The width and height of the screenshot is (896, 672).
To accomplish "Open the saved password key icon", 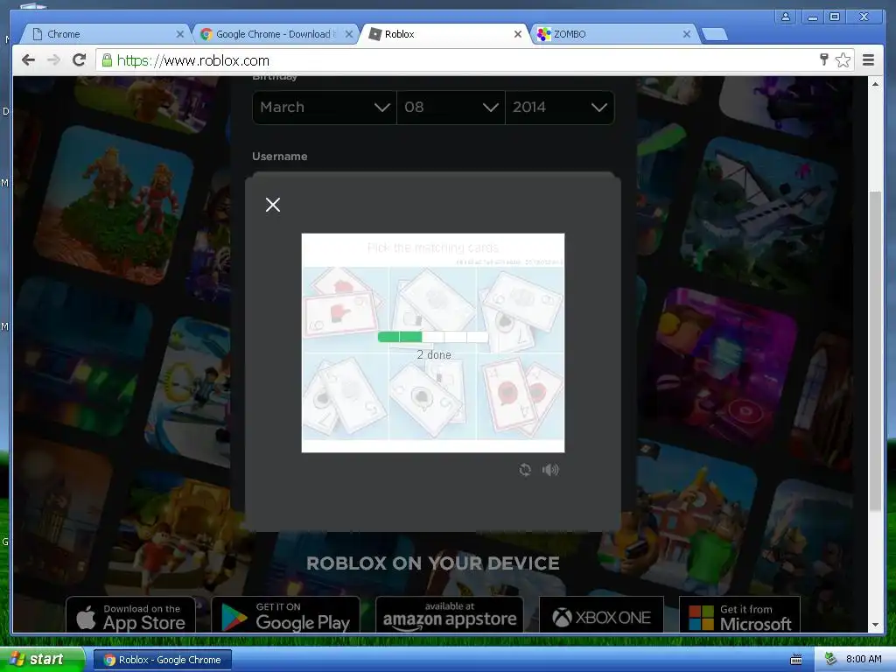I will click(x=824, y=59).
